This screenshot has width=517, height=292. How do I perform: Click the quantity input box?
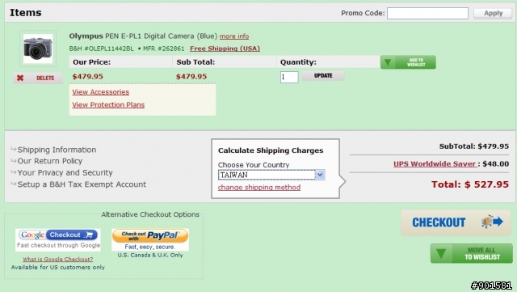click(x=289, y=77)
